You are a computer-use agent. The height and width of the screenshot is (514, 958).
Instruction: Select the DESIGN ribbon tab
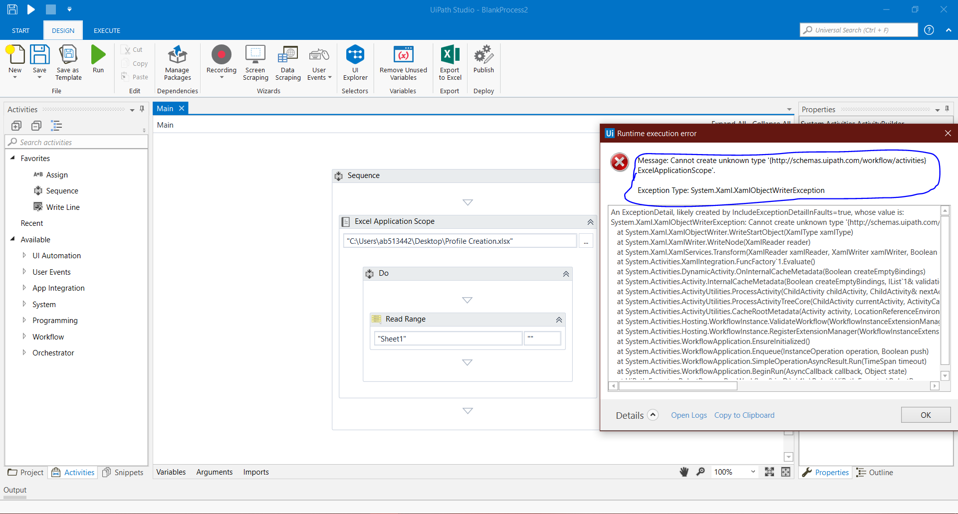pos(63,30)
